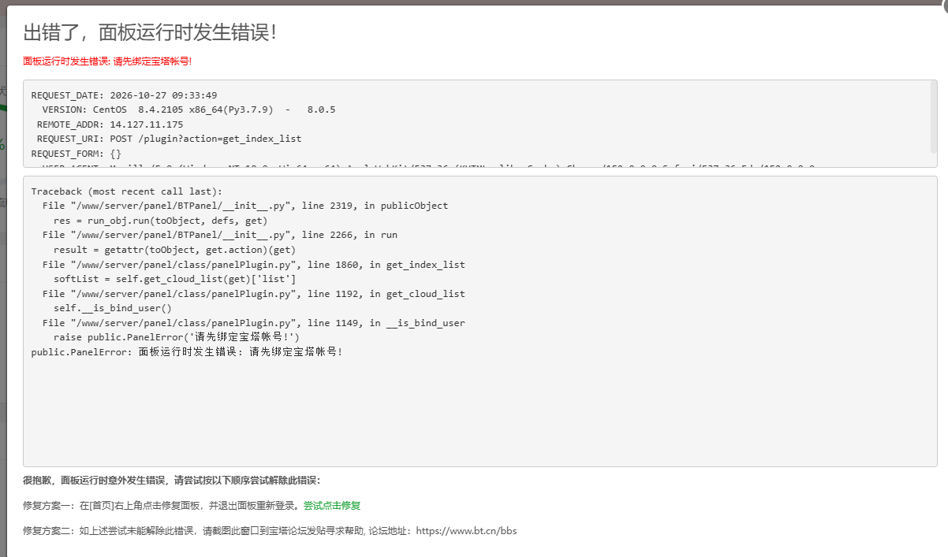Click the "Traceback (most recent call last):" line
The height and width of the screenshot is (557, 948).
[127, 191]
